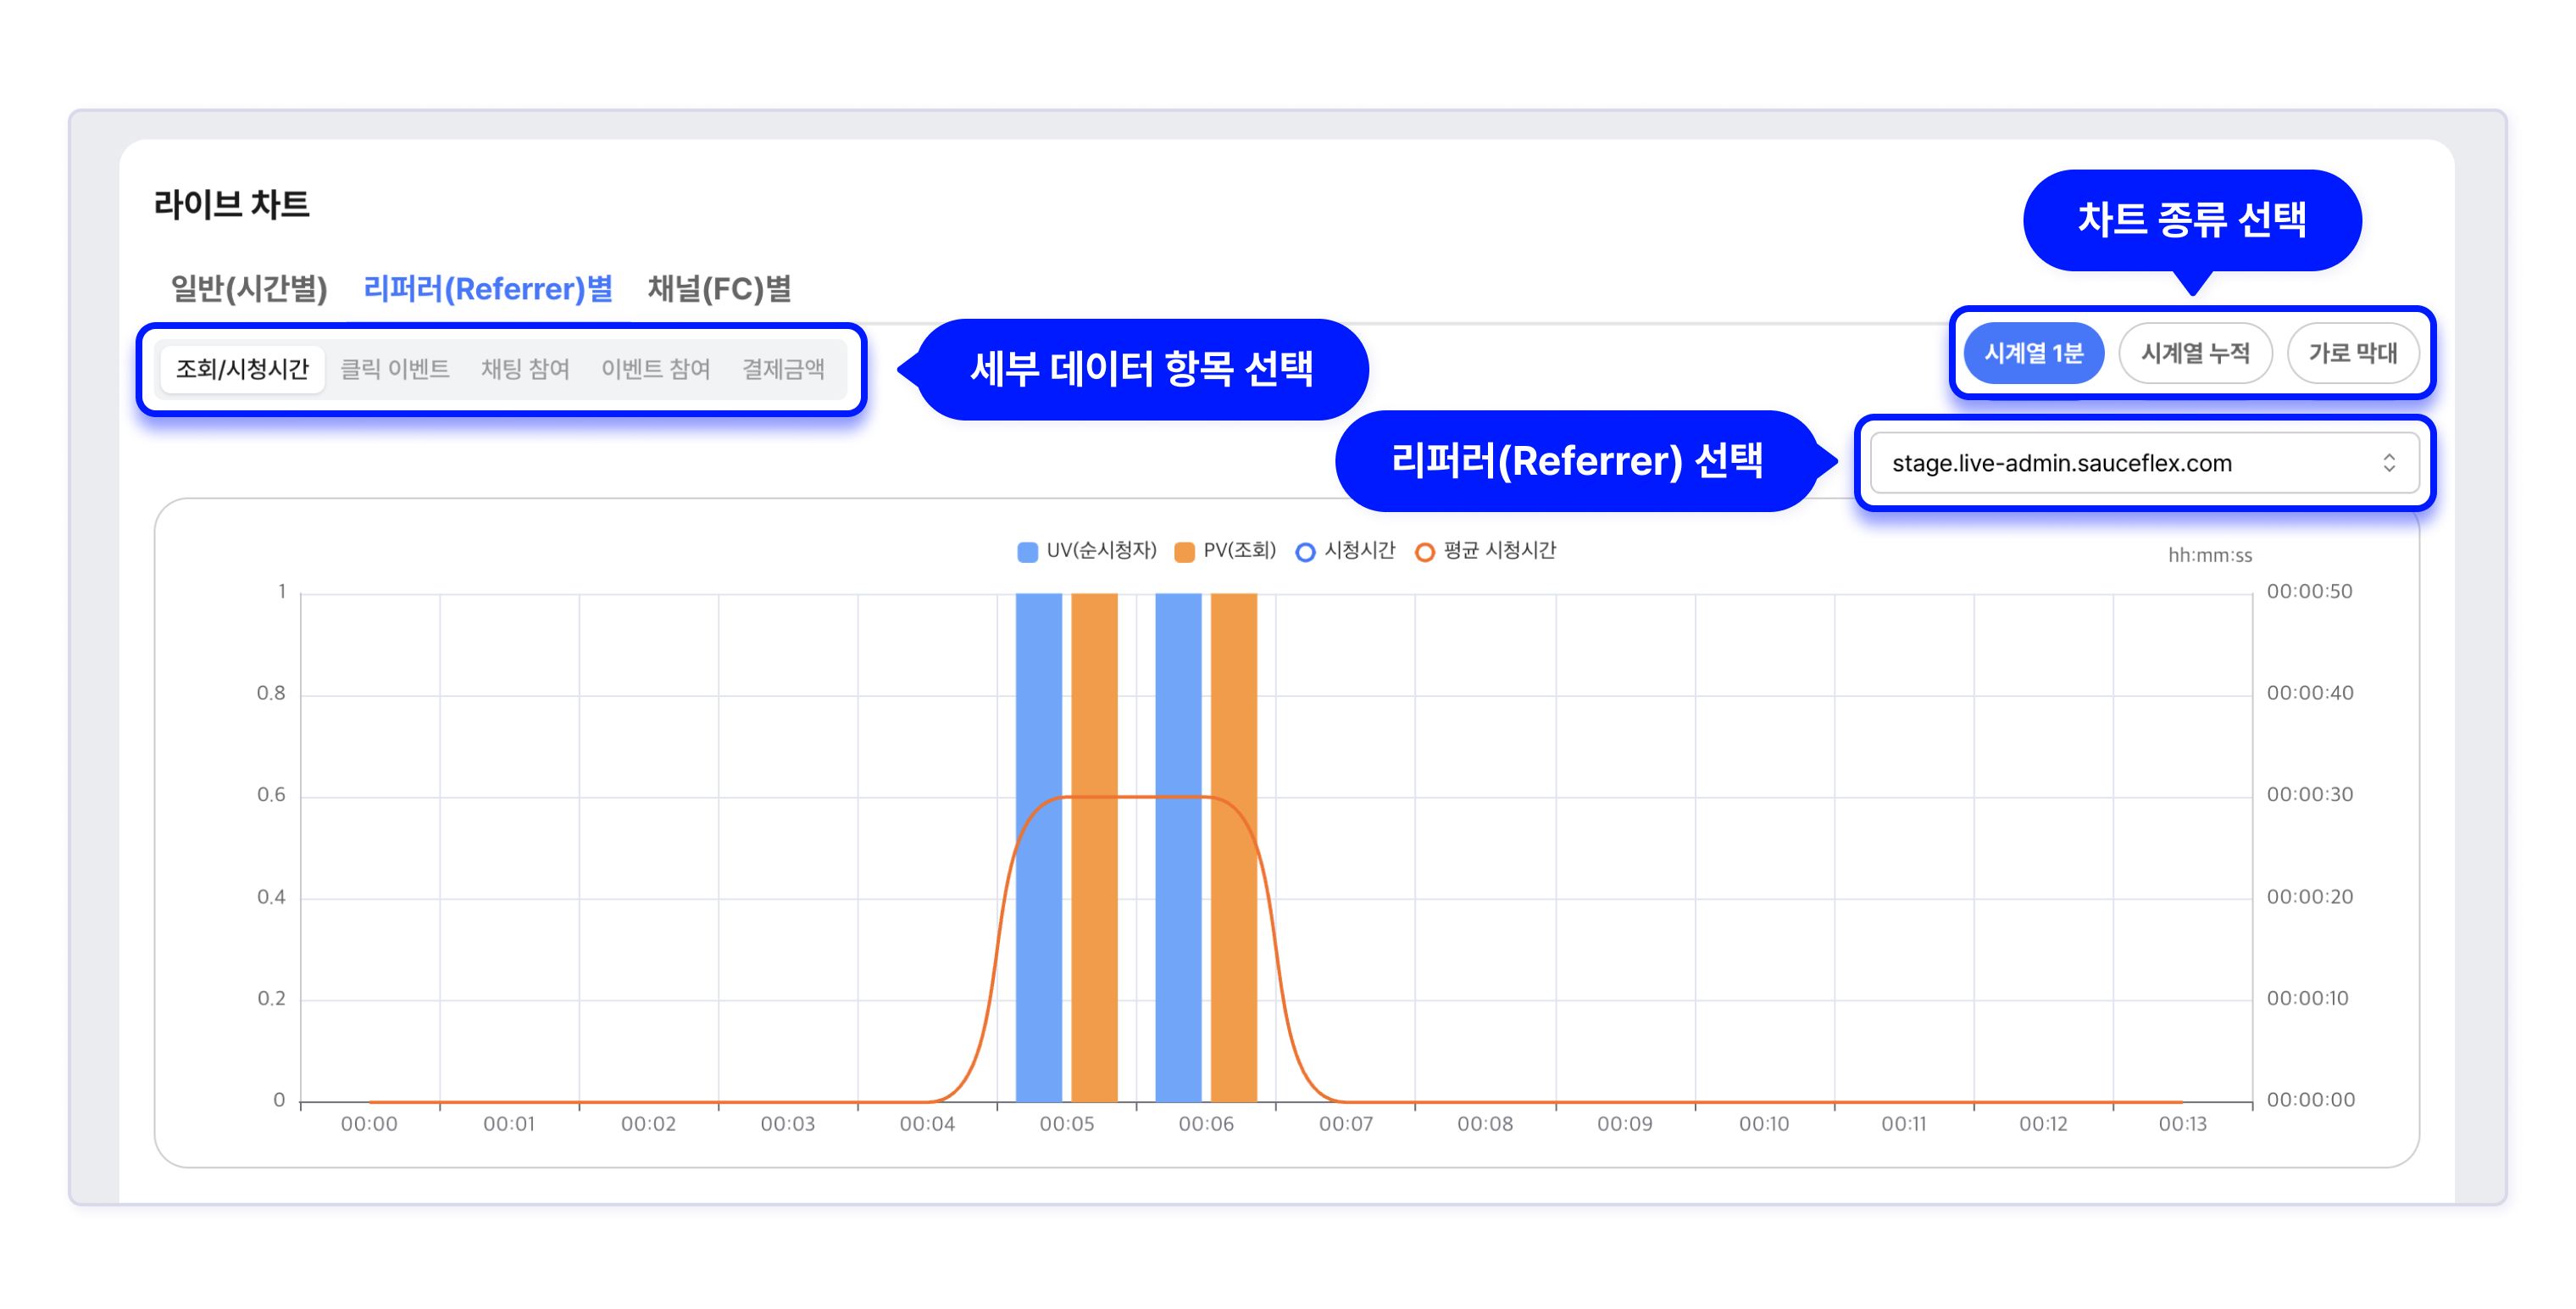Image resolution: width=2576 pixels, height=1309 pixels.
Task: Select 결제금액 data item
Action: tap(783, 370)
